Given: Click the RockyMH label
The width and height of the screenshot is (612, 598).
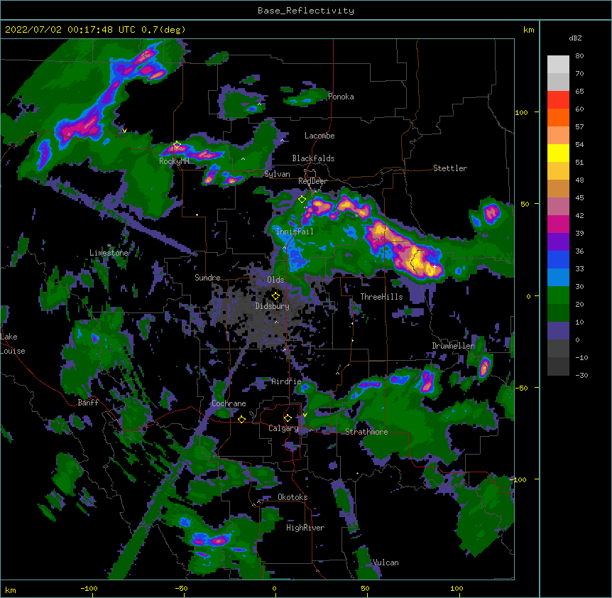Looking at the screenshot, I should coord(174,161).
